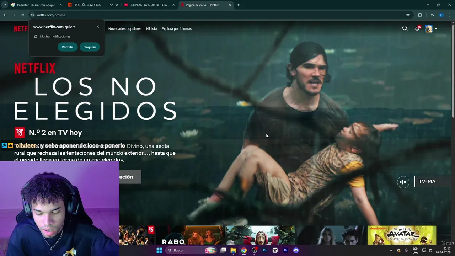Screen dimensions: 455x256
Task: Launch Photoshop from taskbar
Action: (x=264, y=250)
